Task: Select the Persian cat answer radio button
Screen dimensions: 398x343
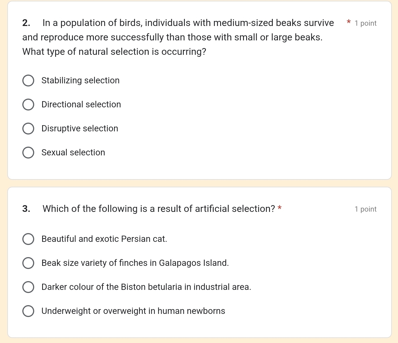Action: pyautogui.click(x=28, y=239)
